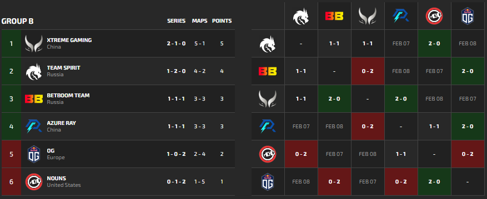Viewport: 487px width, 199px height.
Task: Select Nouns logo in grid header row
Action: 434,16
